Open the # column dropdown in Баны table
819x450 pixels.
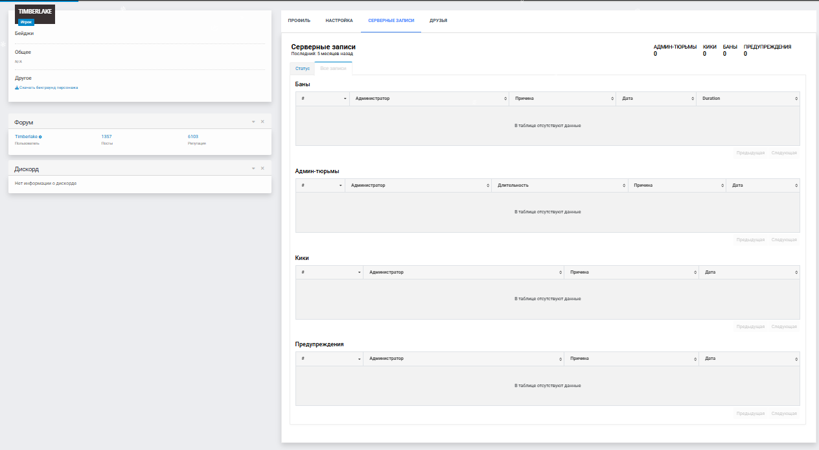click(x=345, y=99)
